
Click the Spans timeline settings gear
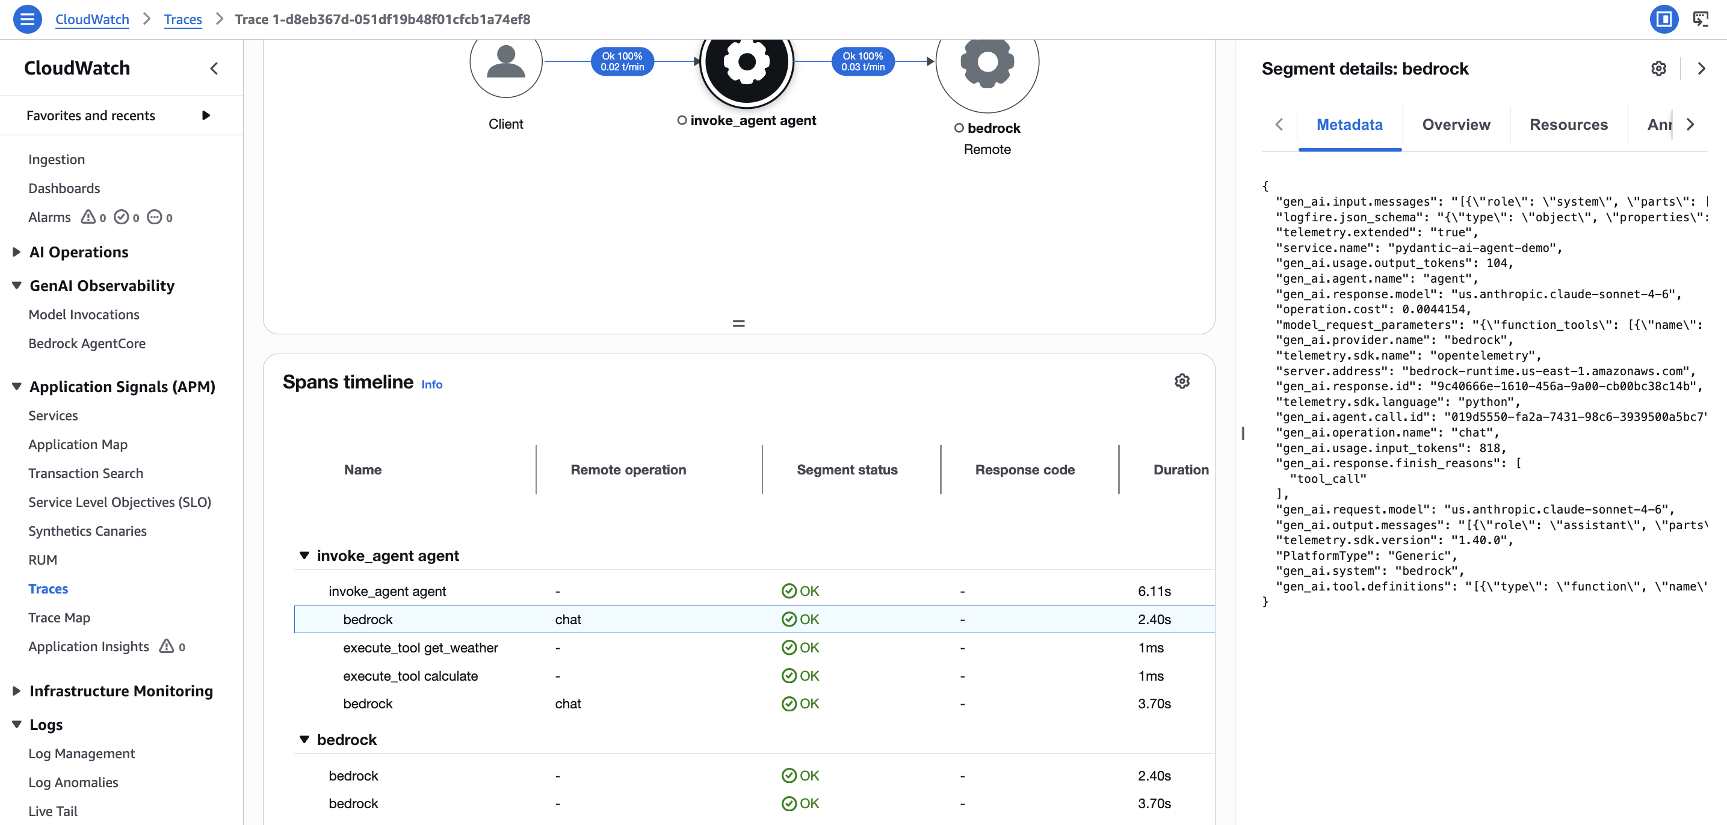(x=1181, y=381)
